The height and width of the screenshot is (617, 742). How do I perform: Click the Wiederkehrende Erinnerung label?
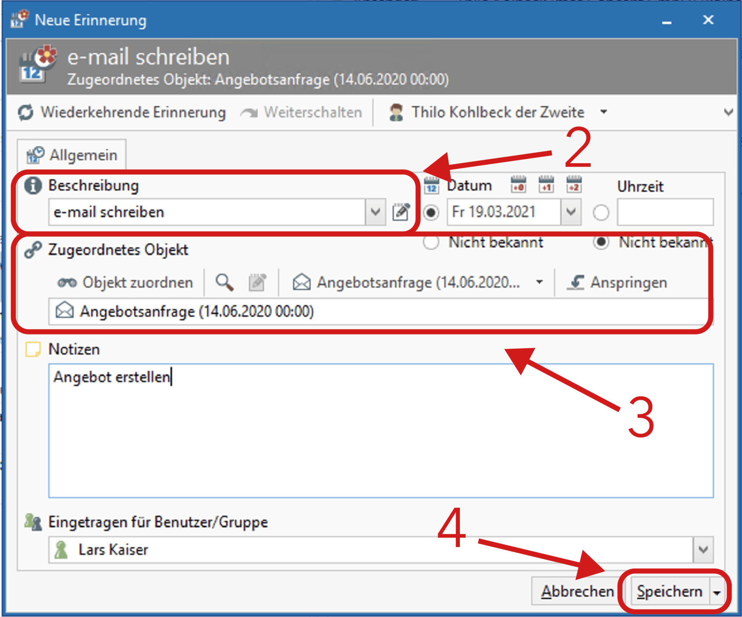tap(133, 112)
